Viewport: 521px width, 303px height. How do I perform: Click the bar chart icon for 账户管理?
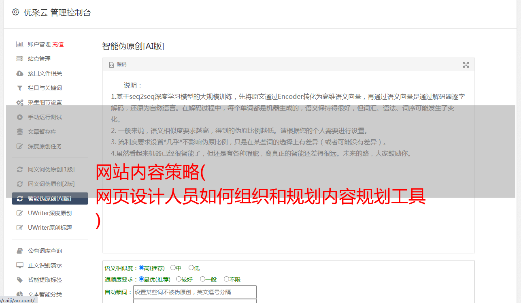(x=19, y=44)
